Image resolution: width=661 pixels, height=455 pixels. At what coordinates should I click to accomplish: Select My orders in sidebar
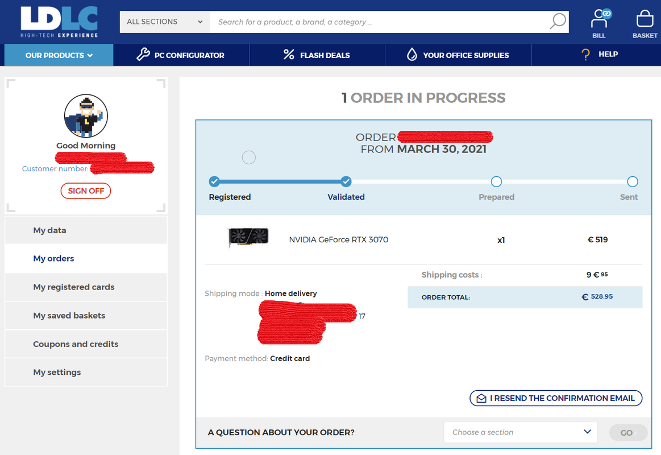86,258
